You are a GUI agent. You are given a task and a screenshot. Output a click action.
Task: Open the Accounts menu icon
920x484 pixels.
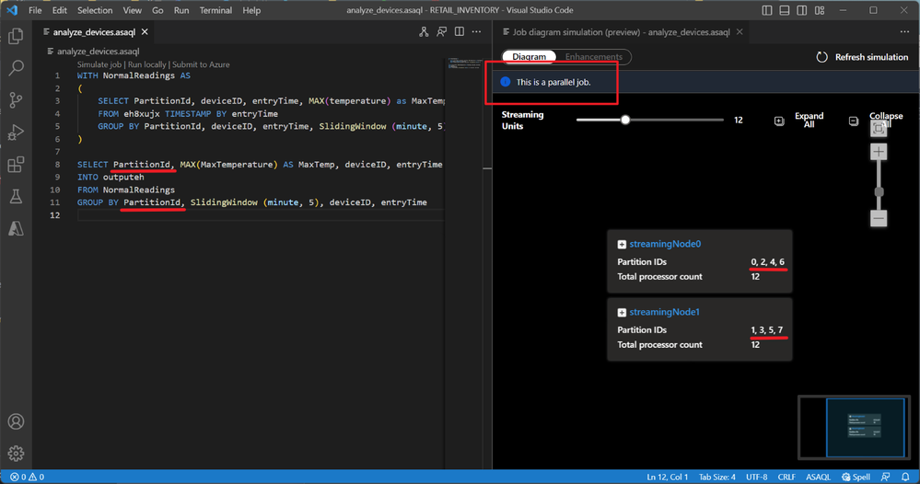click(x=16, y=421)
